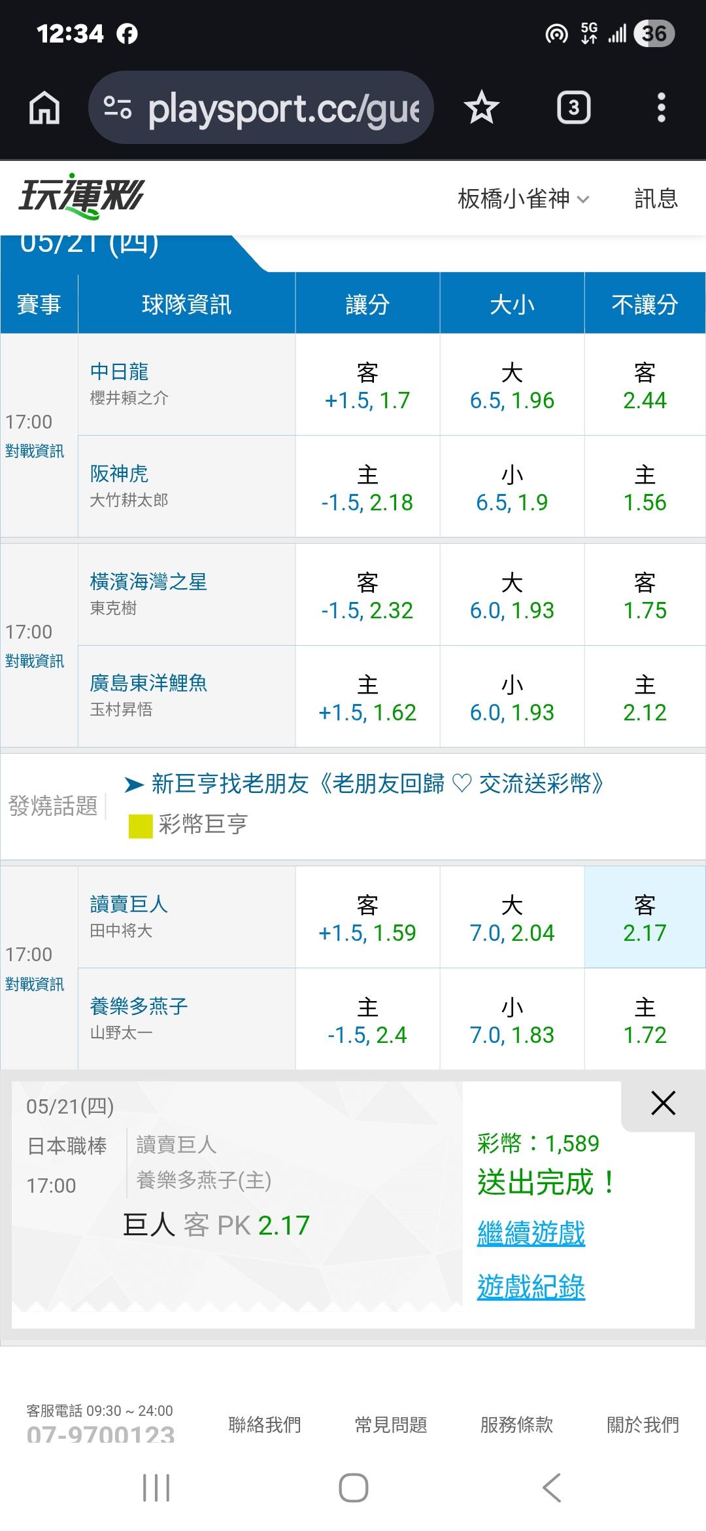Close the bet confirmation slip
The image size is (706, 1531).
pos(663,1103)
